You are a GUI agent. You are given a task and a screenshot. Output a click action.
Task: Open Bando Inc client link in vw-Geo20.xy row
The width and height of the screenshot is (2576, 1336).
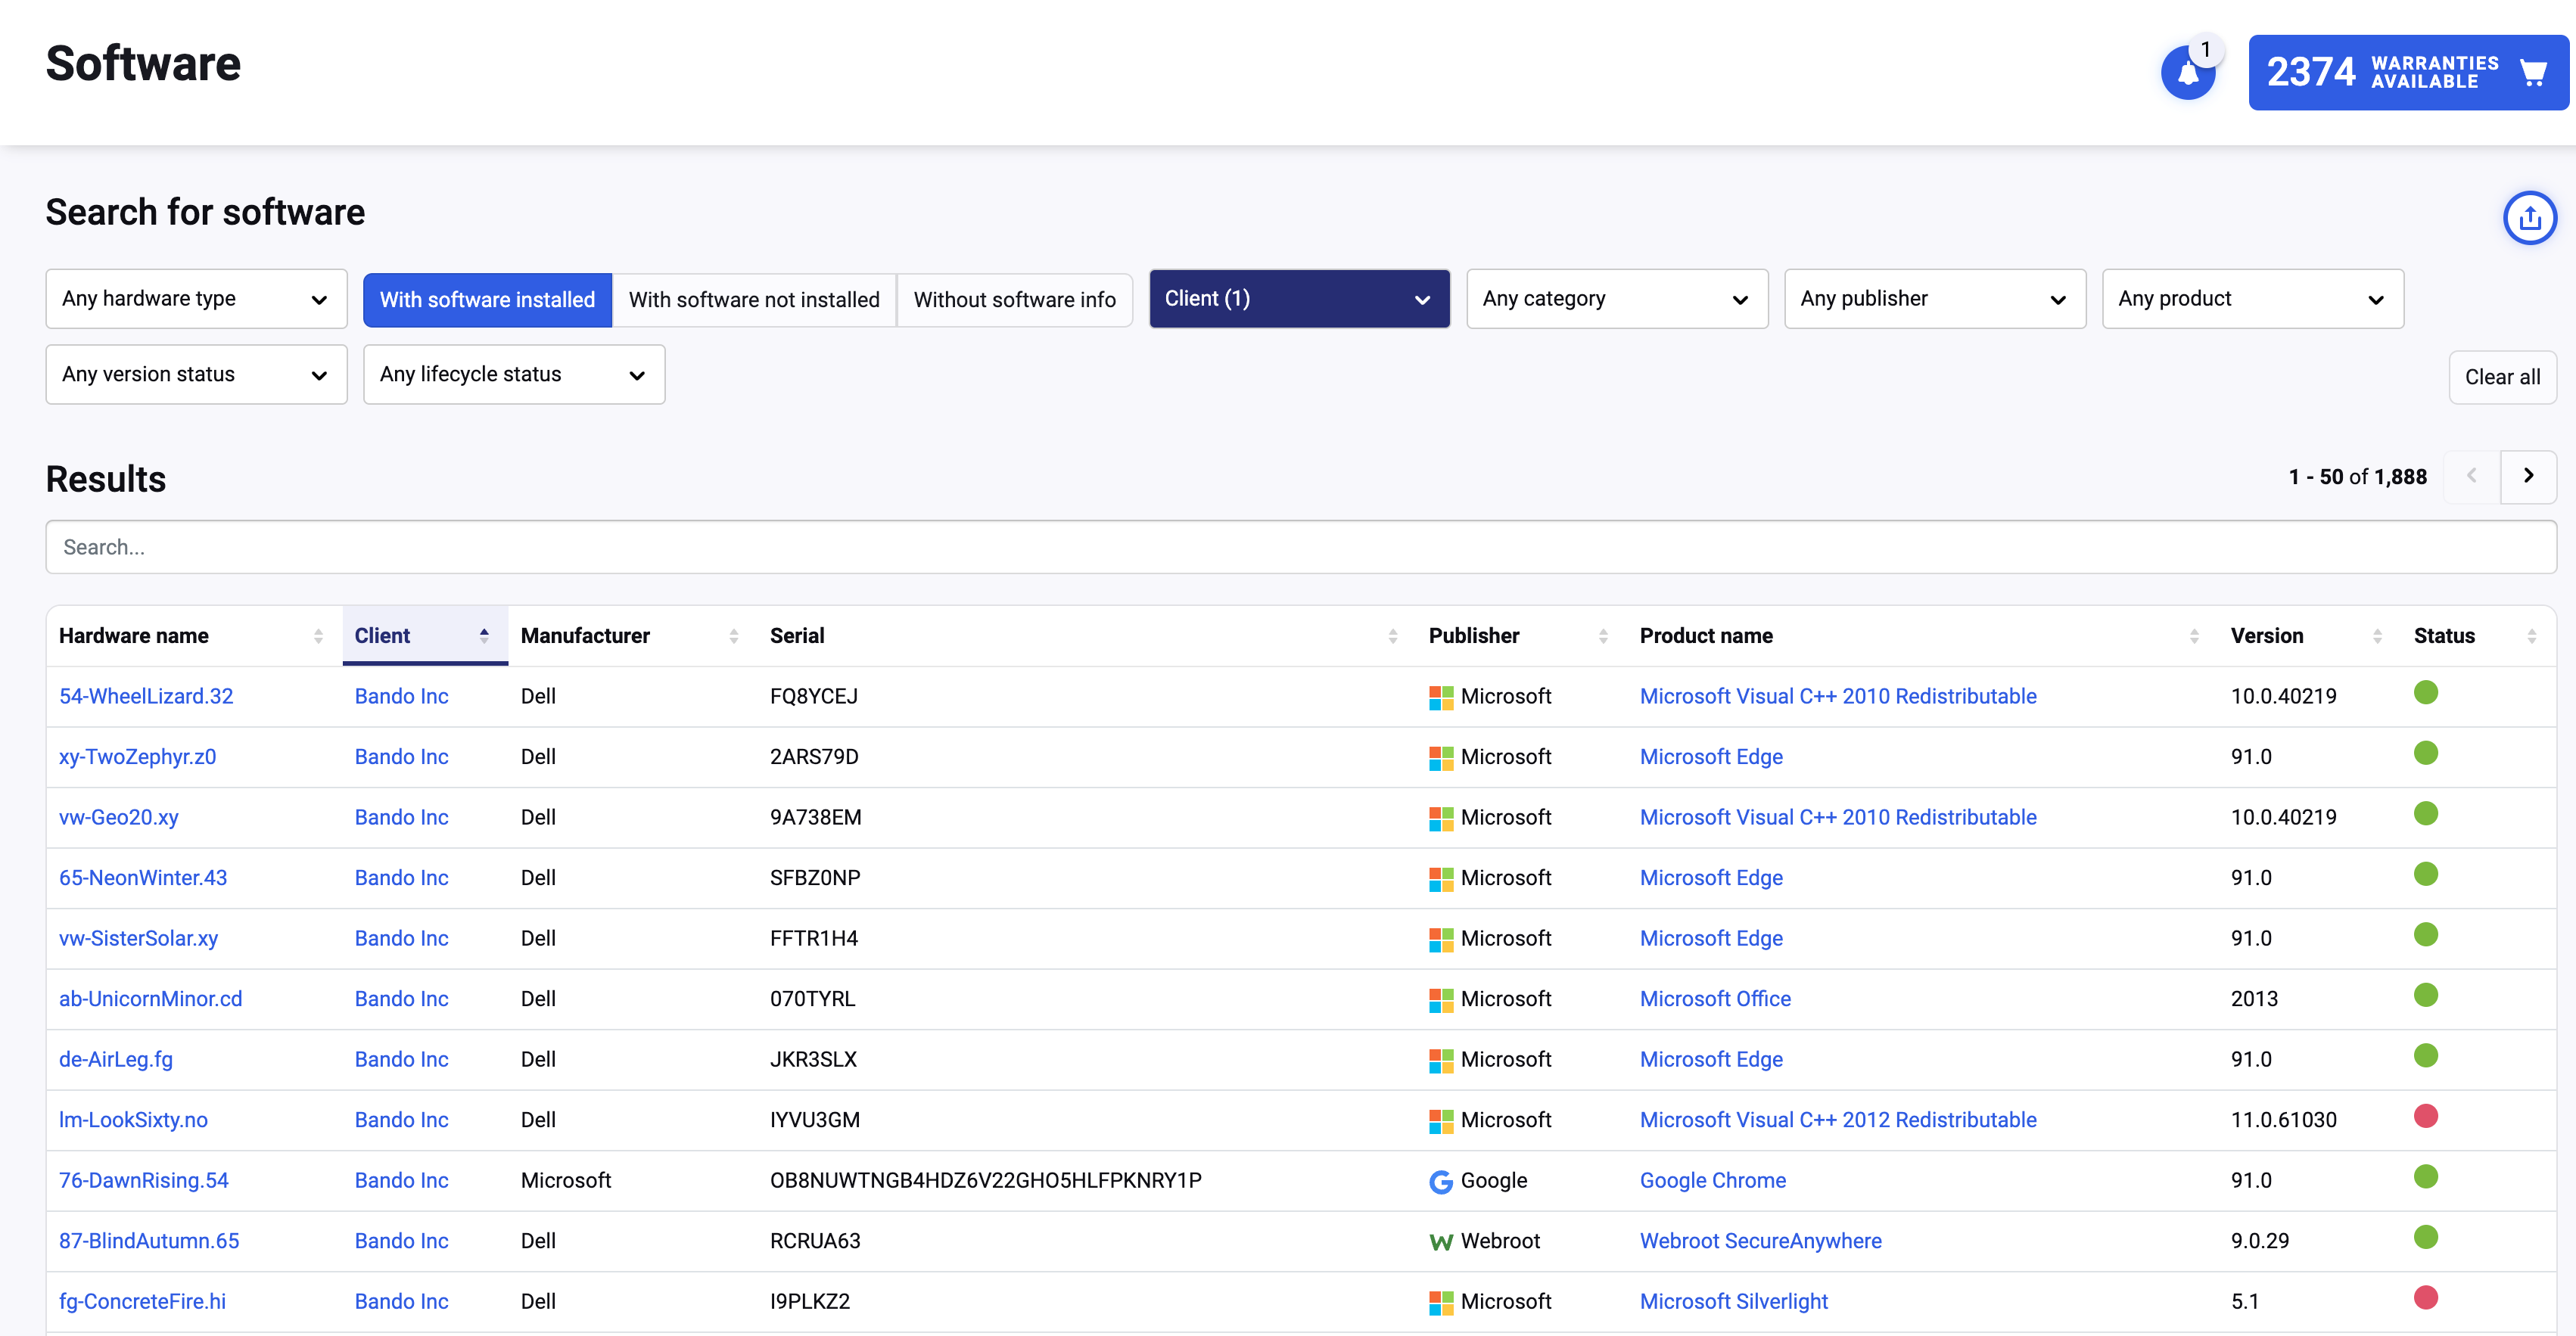(x=401, y=817)
